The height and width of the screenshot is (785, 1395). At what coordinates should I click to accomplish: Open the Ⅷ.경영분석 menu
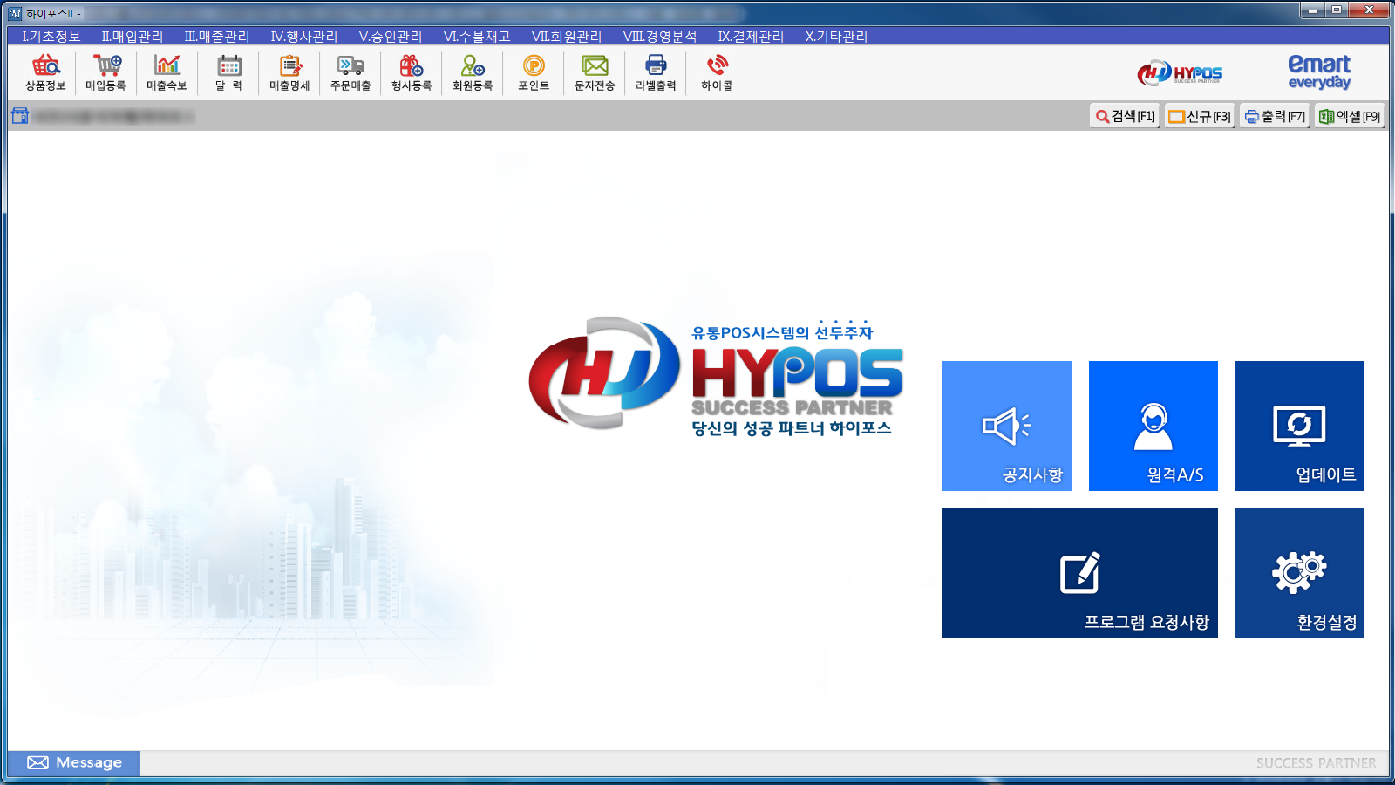[660, 37]
